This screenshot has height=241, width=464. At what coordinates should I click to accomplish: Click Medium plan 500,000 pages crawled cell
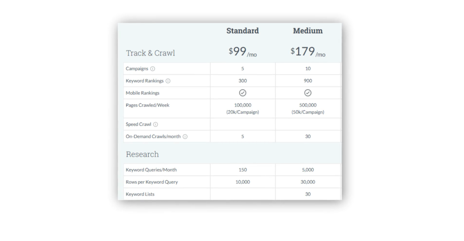(x=308, y=108)
